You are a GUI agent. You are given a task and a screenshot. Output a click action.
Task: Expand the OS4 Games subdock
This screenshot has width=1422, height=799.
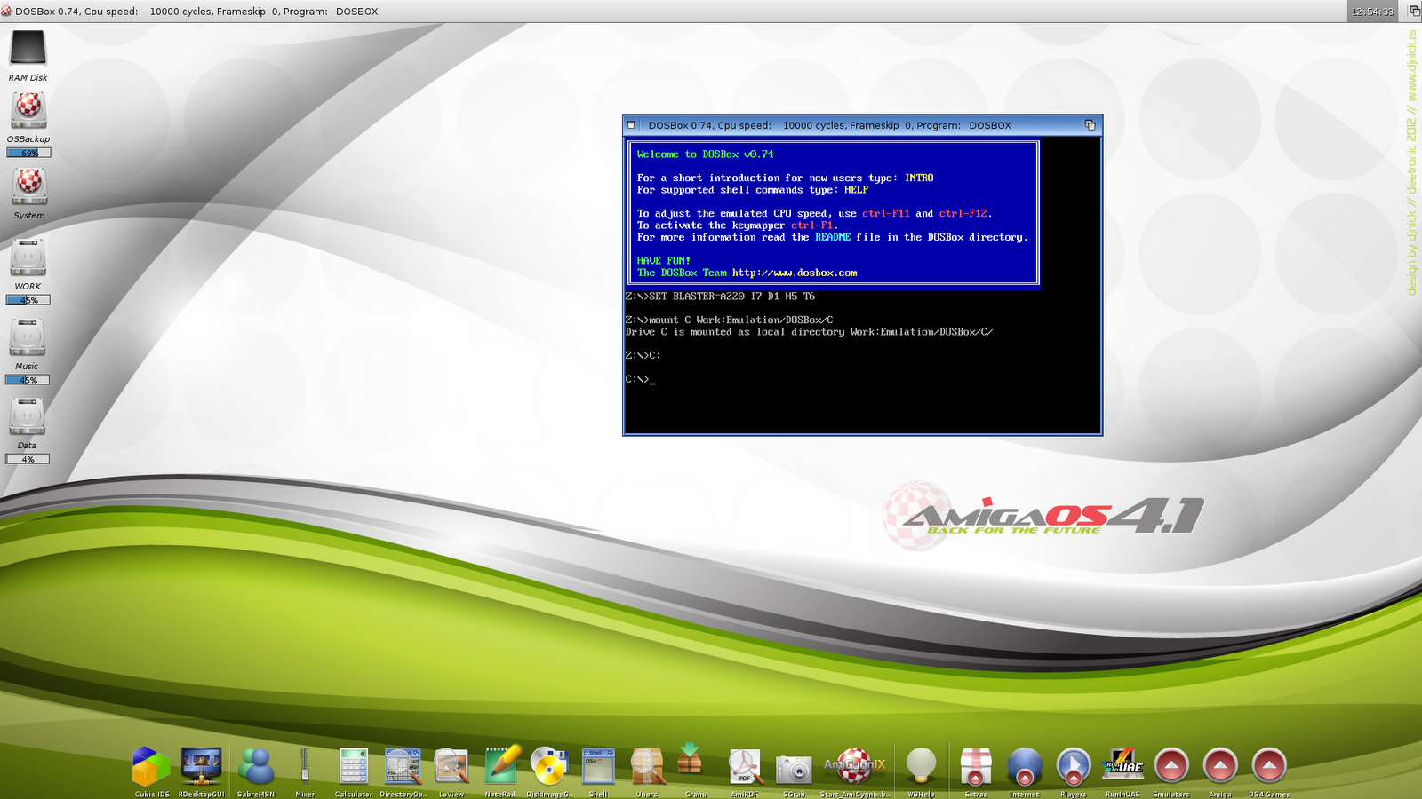1269,765
